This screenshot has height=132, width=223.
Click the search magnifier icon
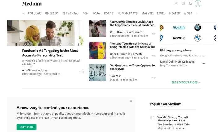[x=176, y=3]
